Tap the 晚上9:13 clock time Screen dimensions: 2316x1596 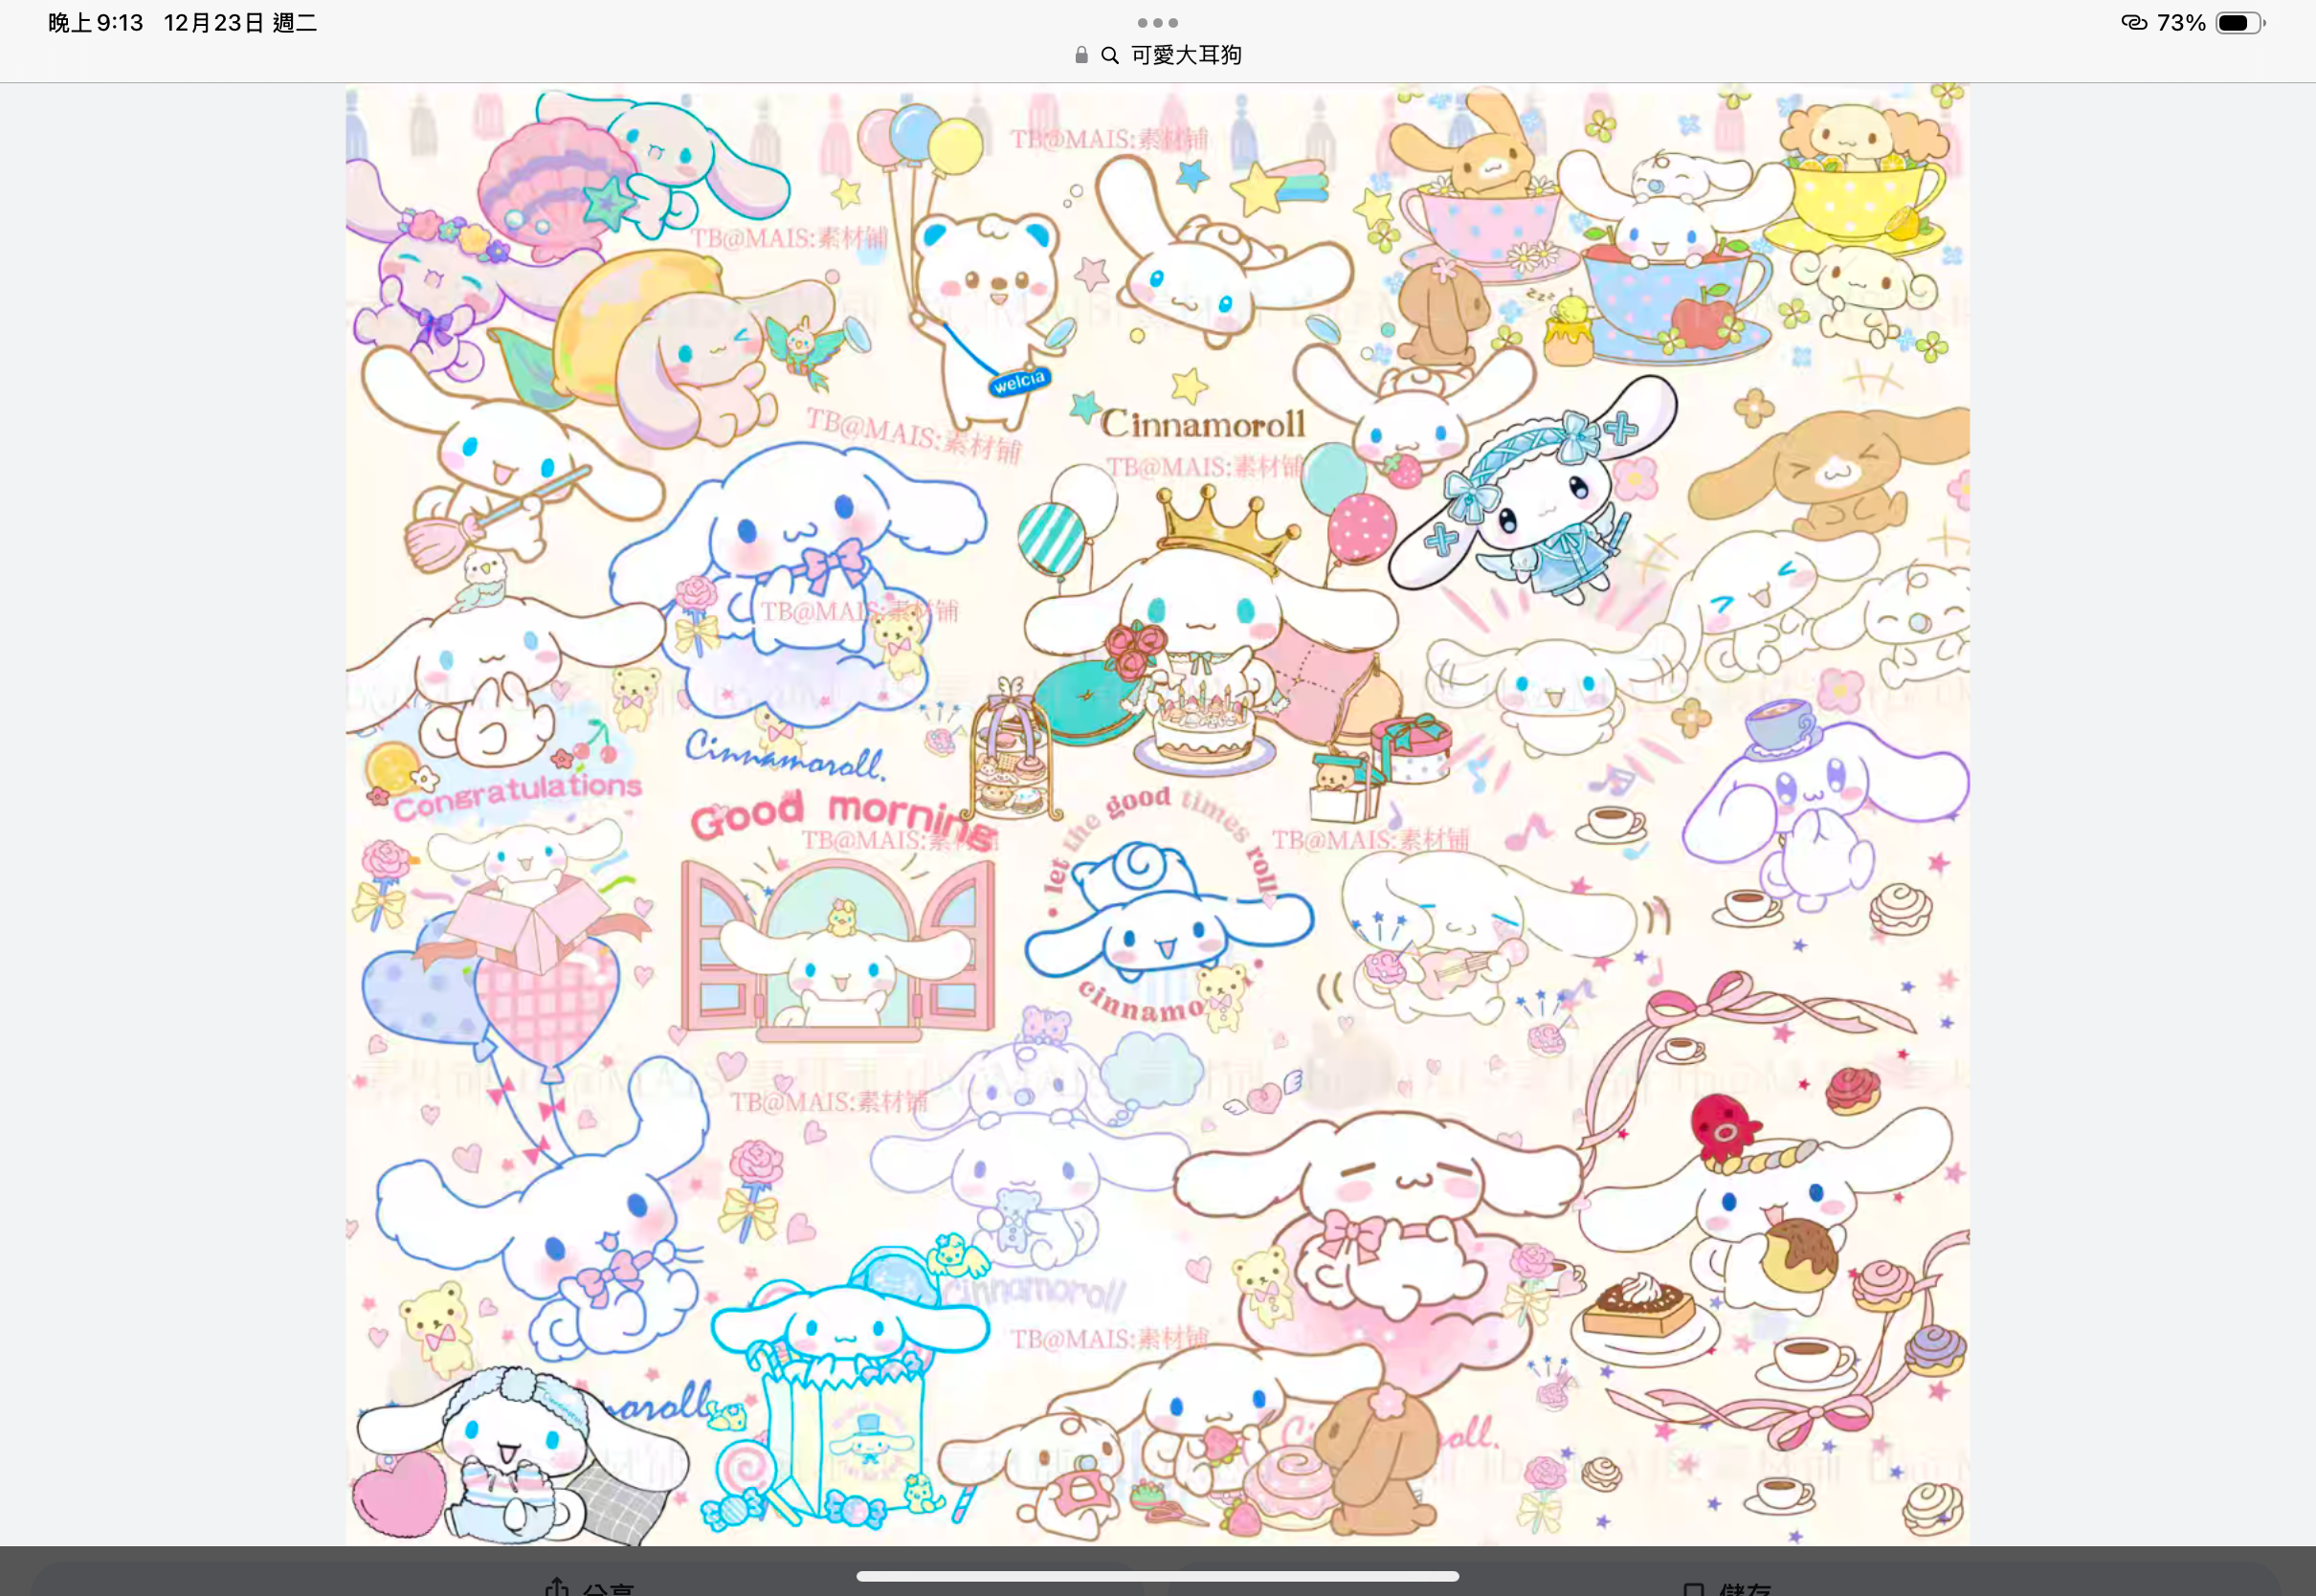(x=96, y=22)
